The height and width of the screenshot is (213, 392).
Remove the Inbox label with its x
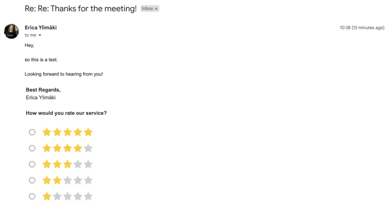(x=156, y=9)
